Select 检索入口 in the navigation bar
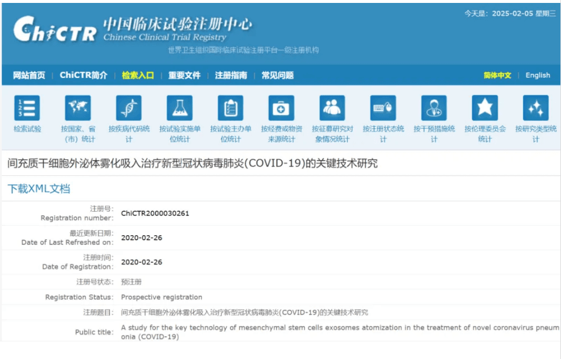Screen dimensions: 561x359 click(x=138, y=75)
